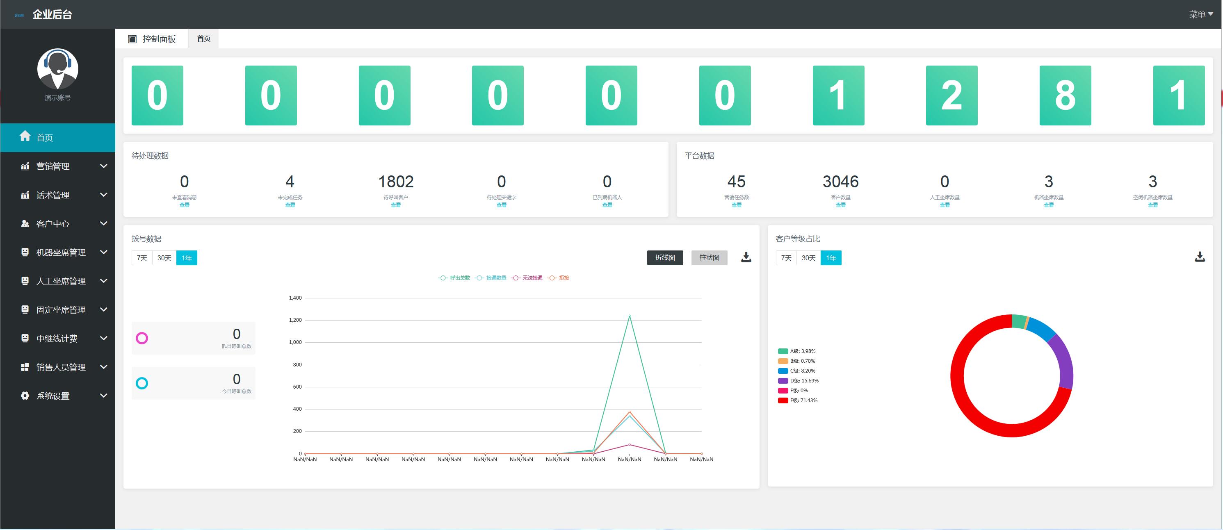1223x530 pixels.
Task: Expand the 机器坐席管理 menu
Action: 61,252
